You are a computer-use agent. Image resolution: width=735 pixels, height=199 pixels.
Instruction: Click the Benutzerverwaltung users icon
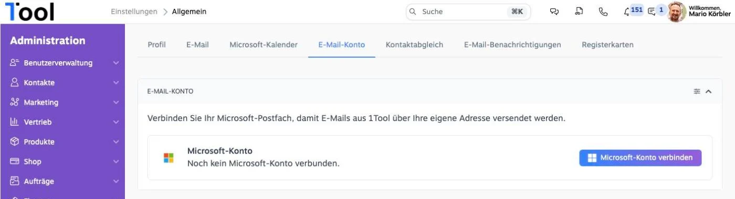tap(14, 63)
